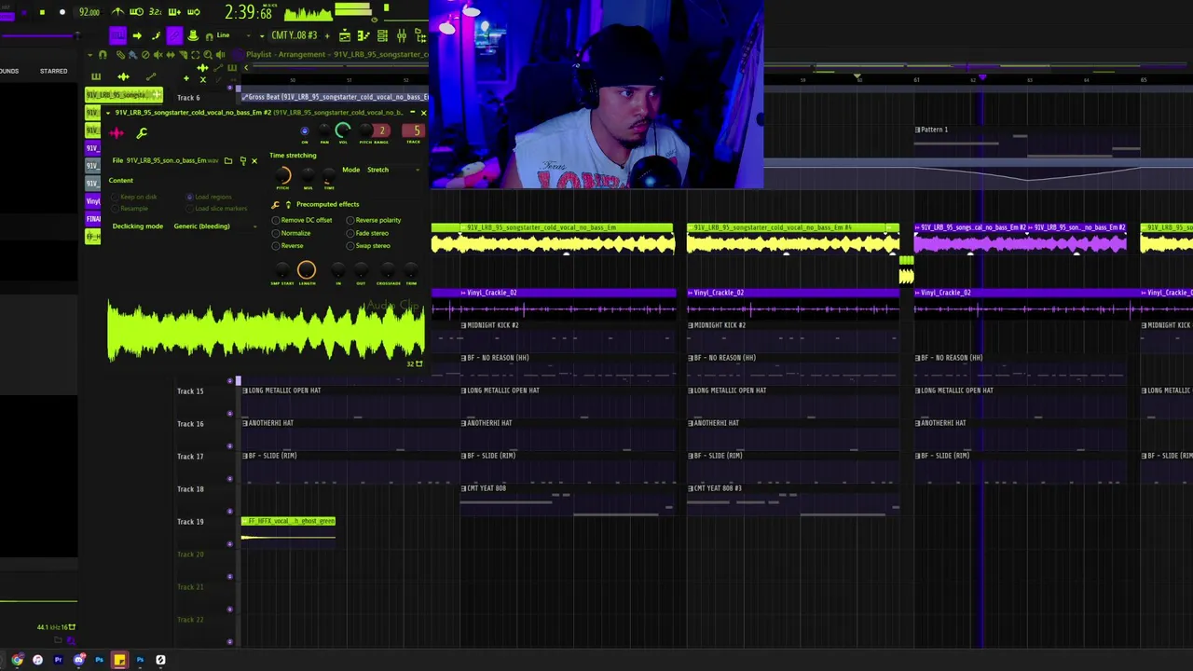Select the Load slice markers option
Screen dimensions: 1193x671
216,208
